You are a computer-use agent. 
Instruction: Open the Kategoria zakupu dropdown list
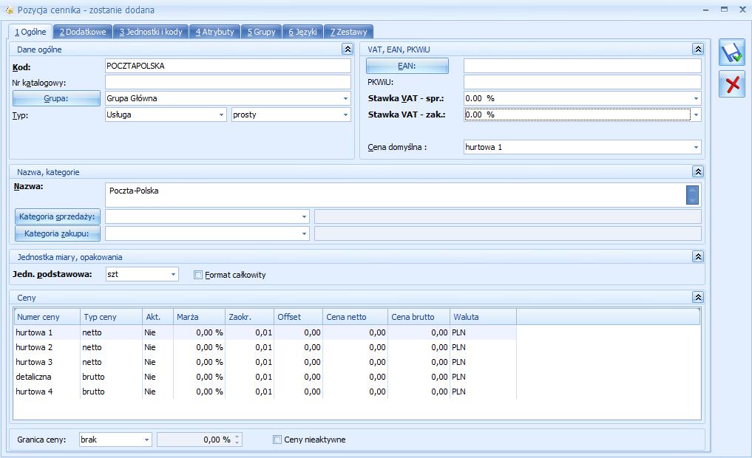tap(304, 233)
